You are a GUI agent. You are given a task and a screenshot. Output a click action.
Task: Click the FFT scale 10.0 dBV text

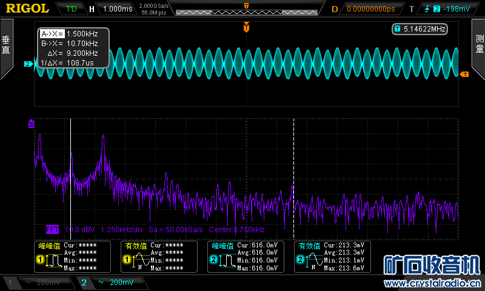[x=80, y=230]
